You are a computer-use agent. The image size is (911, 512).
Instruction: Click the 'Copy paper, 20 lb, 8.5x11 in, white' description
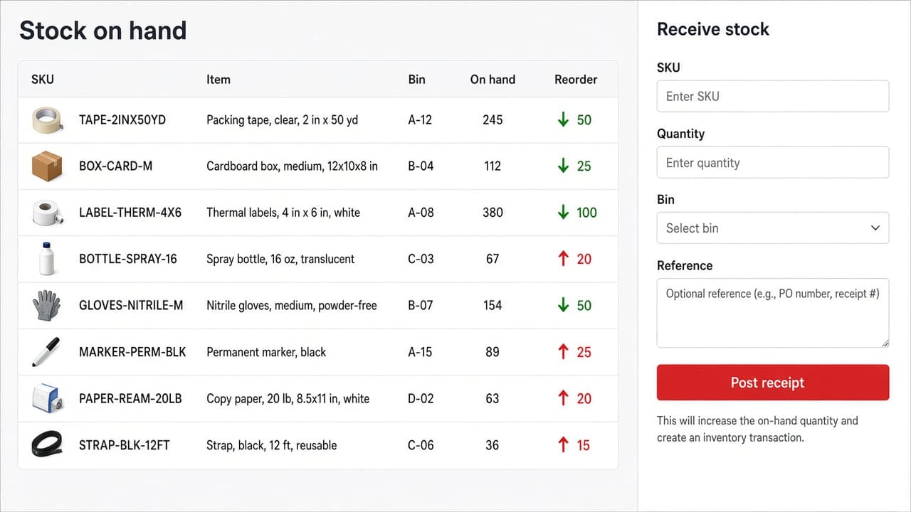[x=288, y=398]
